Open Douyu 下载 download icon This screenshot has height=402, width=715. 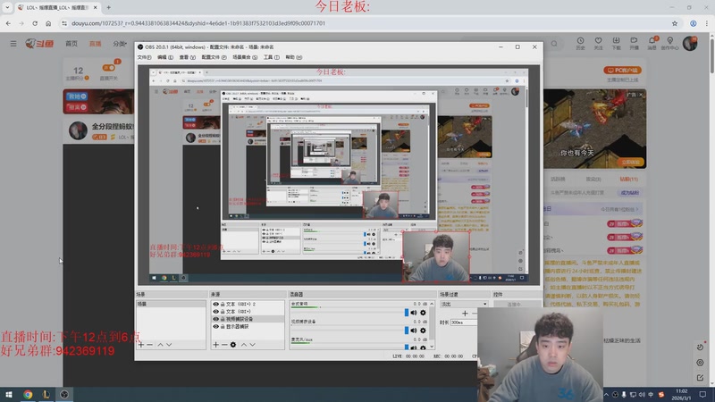coord(616,43)
